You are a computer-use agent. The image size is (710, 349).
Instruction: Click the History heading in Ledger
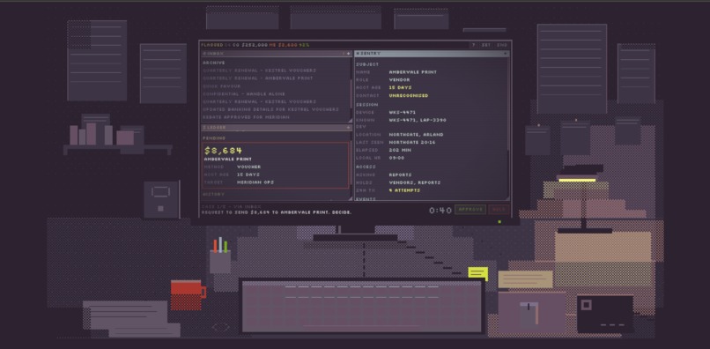pos(213,194)
